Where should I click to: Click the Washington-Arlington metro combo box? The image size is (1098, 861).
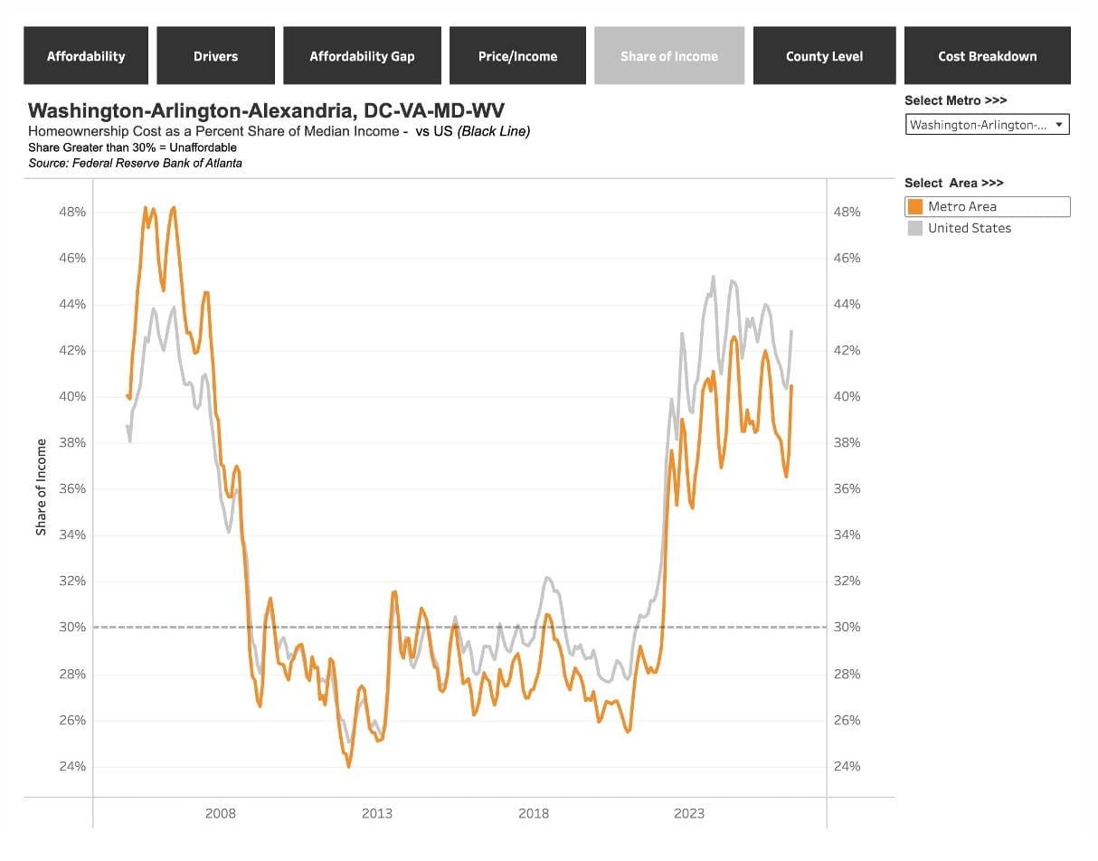(987, 125)
